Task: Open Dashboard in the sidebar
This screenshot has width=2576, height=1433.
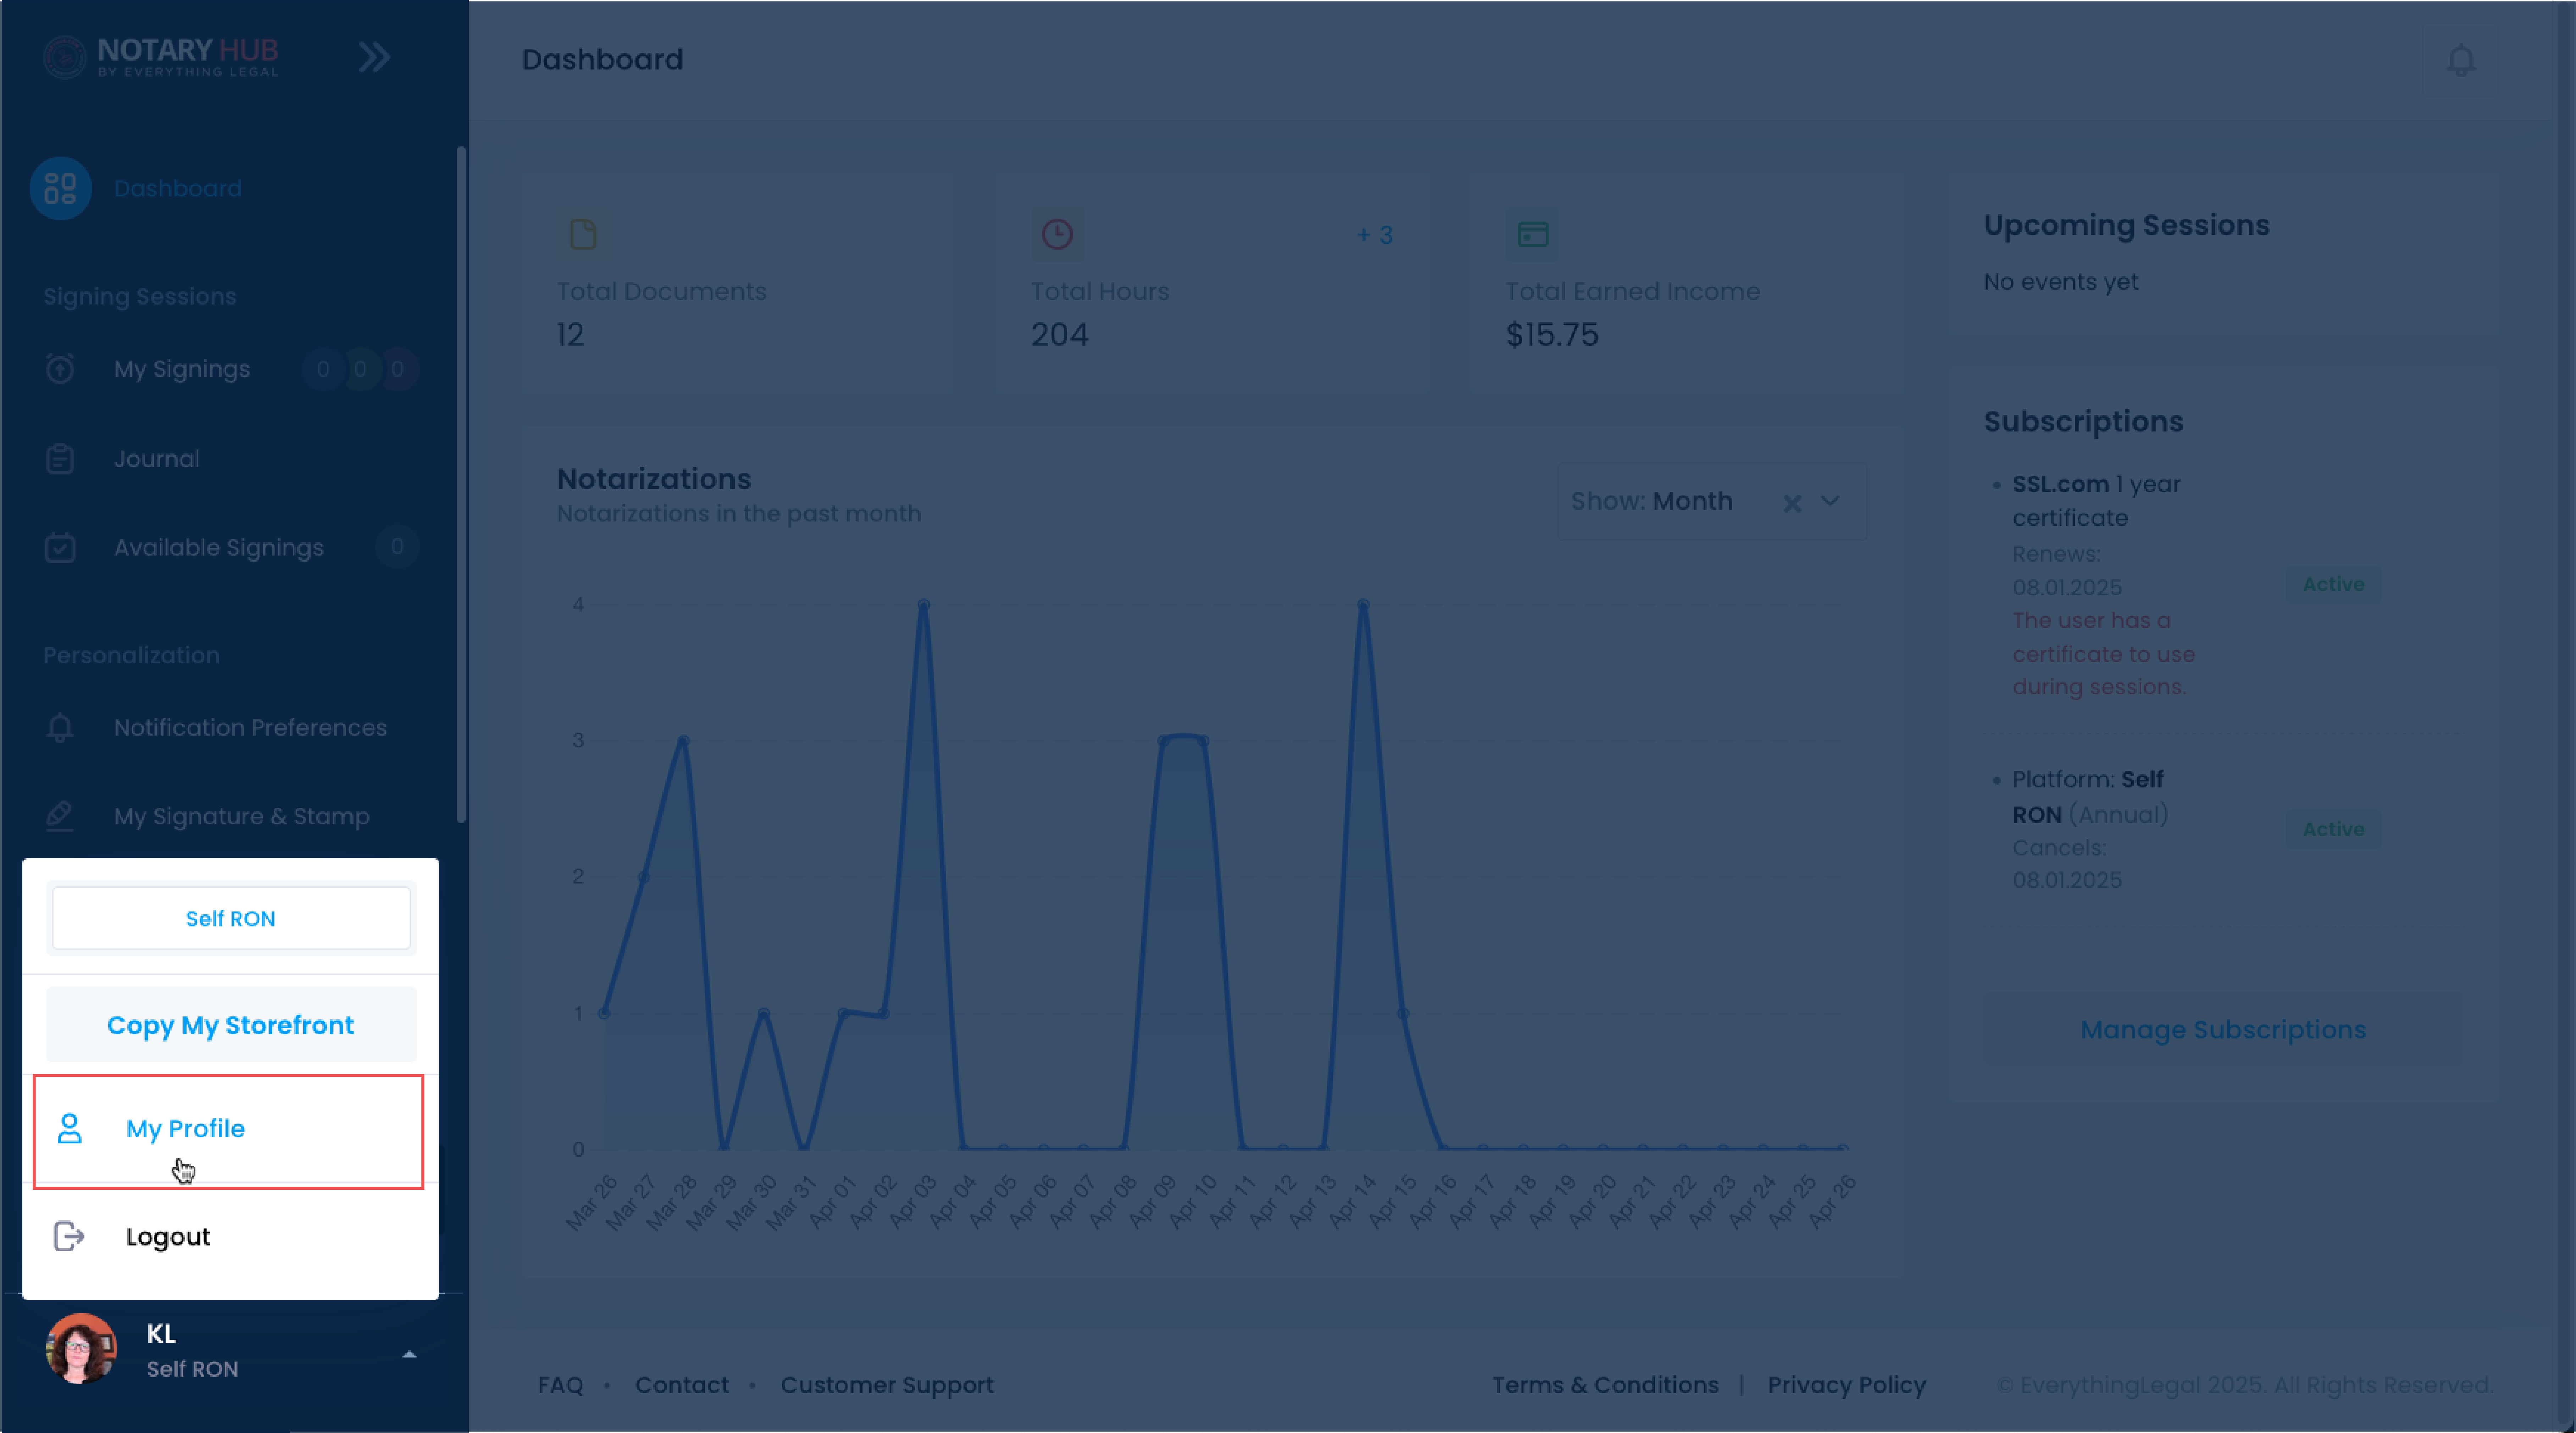Action: [x=178, y=188]
